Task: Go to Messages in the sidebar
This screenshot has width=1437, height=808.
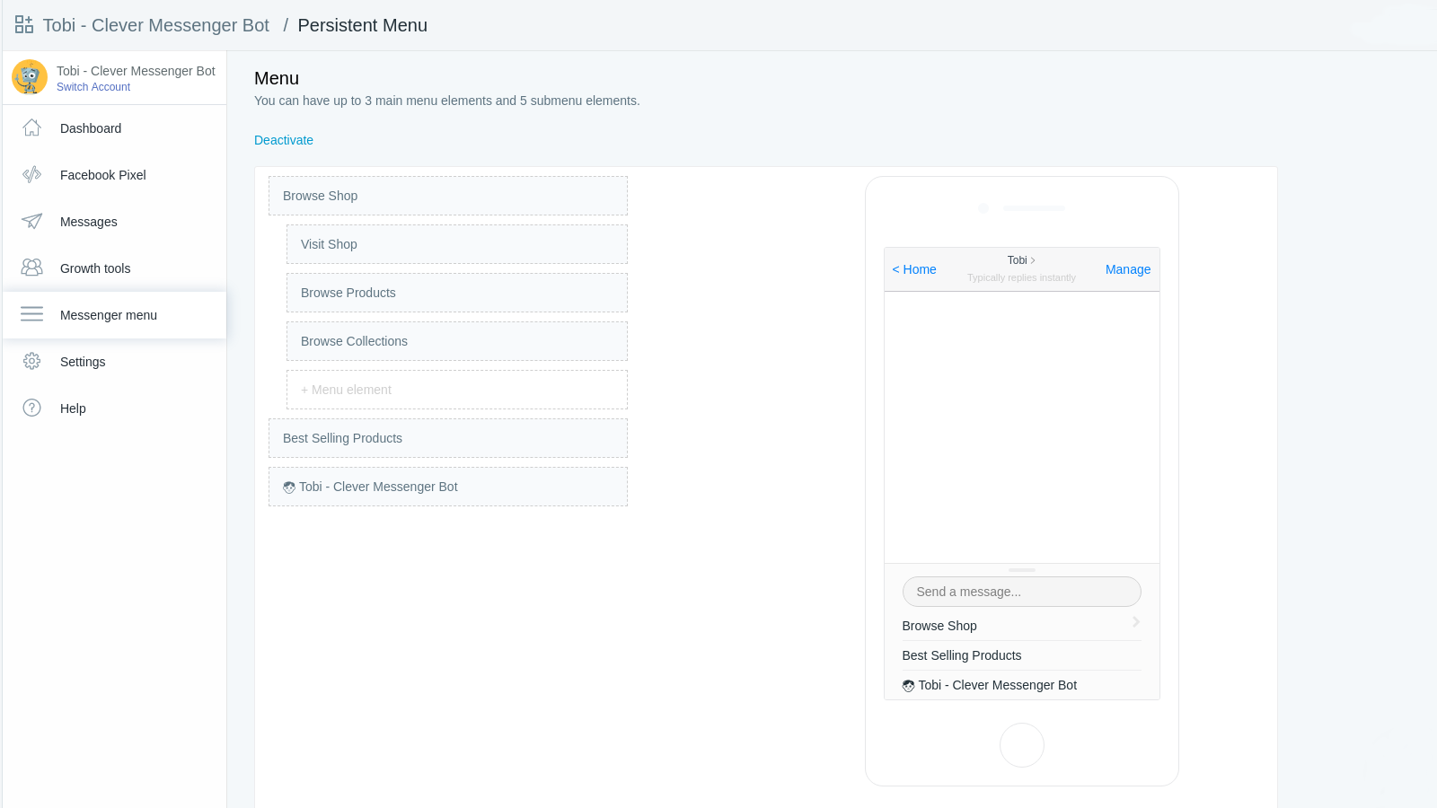Action: pos(115,222)
